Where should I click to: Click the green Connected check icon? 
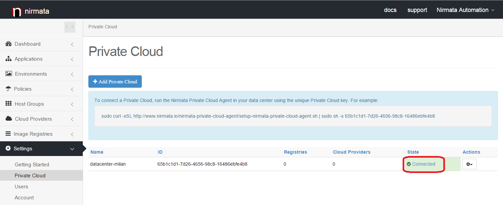point(409,164)
